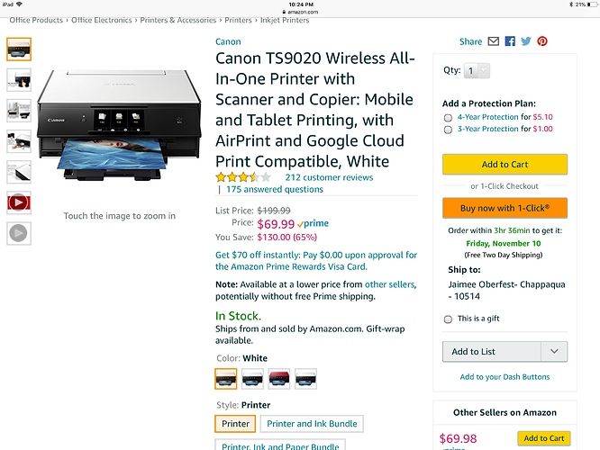Tap the Prime logo badge
The image size is (600, 450).
pos(314,223)
